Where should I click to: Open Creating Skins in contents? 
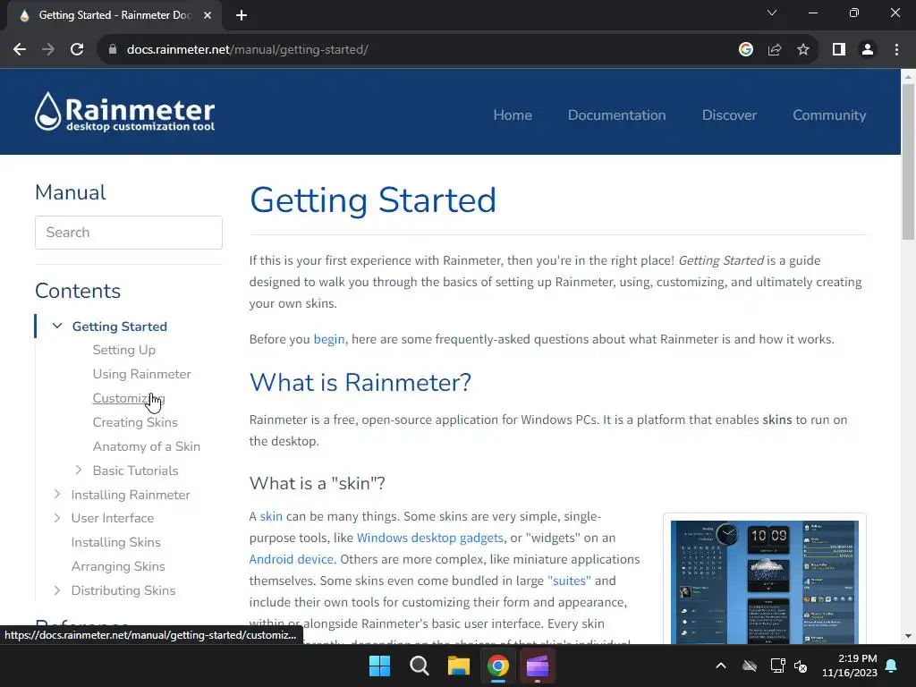pos(135,422)
